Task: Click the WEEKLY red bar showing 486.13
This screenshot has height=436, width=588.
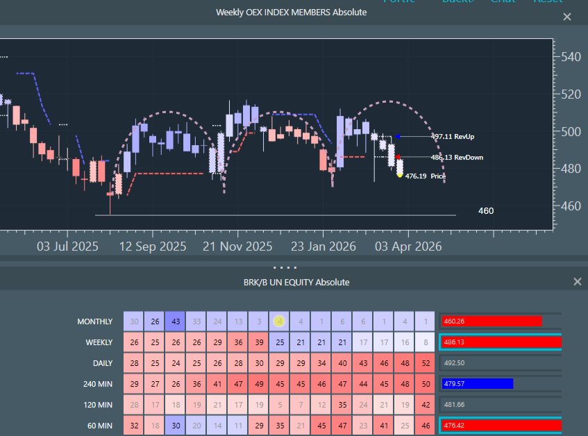Action: point(501,342)
